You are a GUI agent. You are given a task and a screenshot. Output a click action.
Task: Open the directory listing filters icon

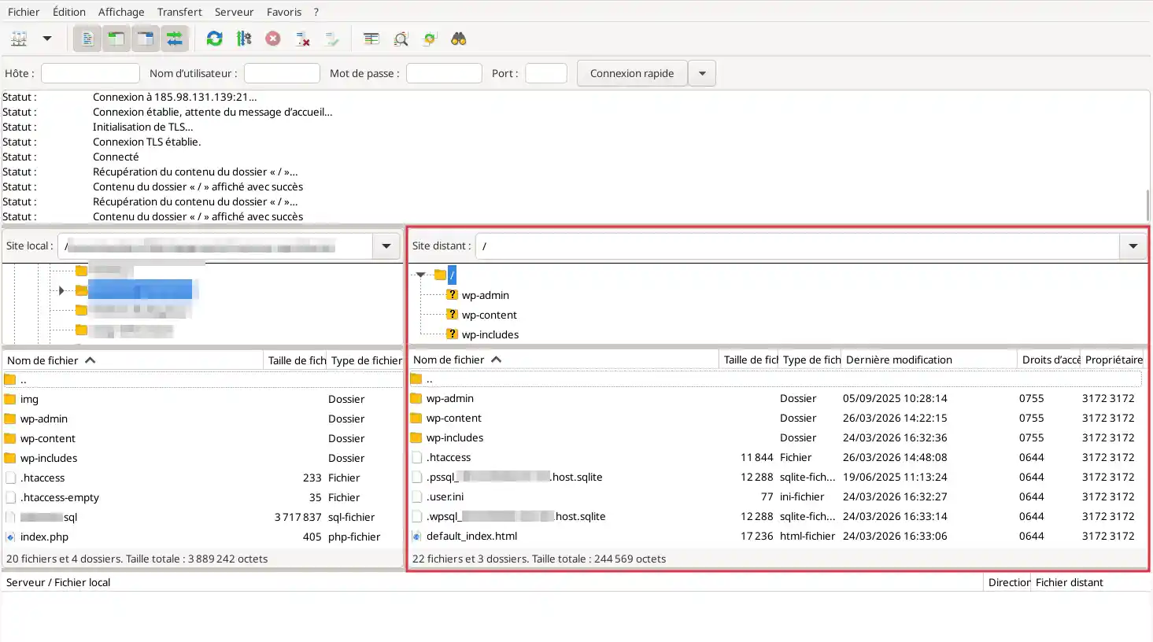point(371,38)
